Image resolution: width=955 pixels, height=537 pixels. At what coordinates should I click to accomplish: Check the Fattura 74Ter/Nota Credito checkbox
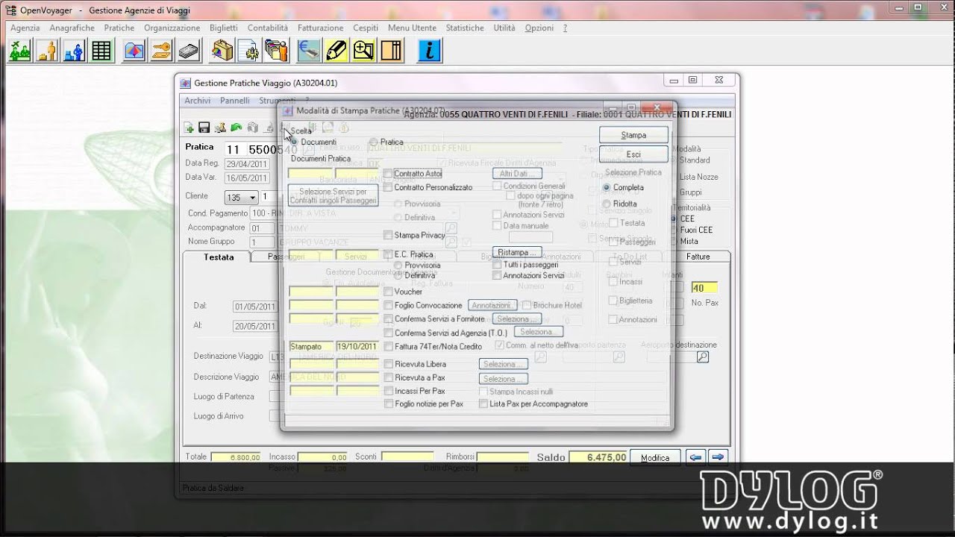point(388,346)
